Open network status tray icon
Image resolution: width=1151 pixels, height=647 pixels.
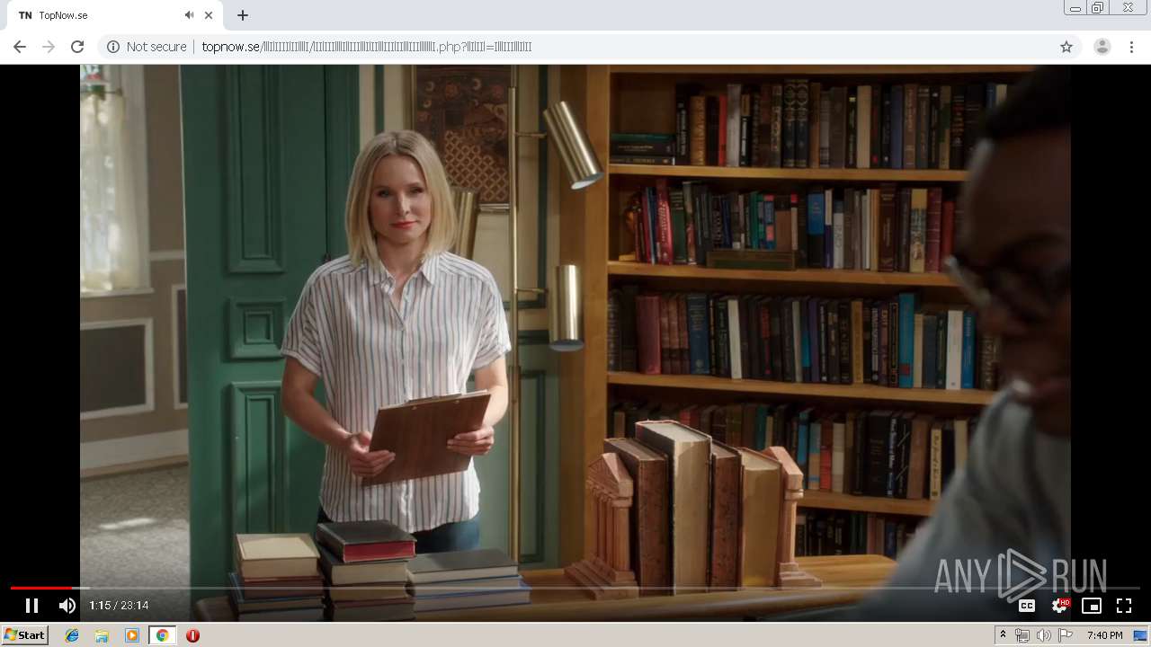1022,635
